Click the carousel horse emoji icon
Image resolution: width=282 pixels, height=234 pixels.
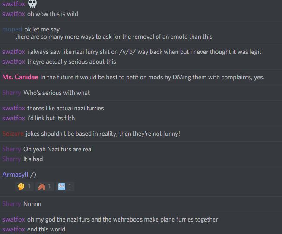[x=62, y=187]
